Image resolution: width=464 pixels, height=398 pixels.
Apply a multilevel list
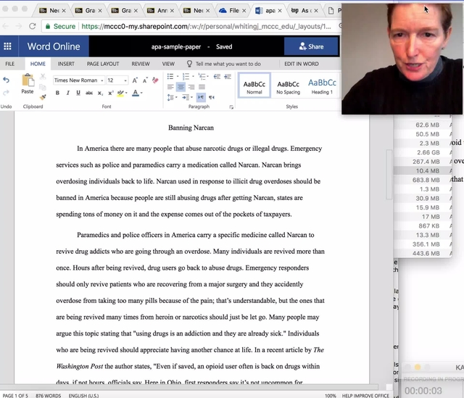[x=202, y=77]
